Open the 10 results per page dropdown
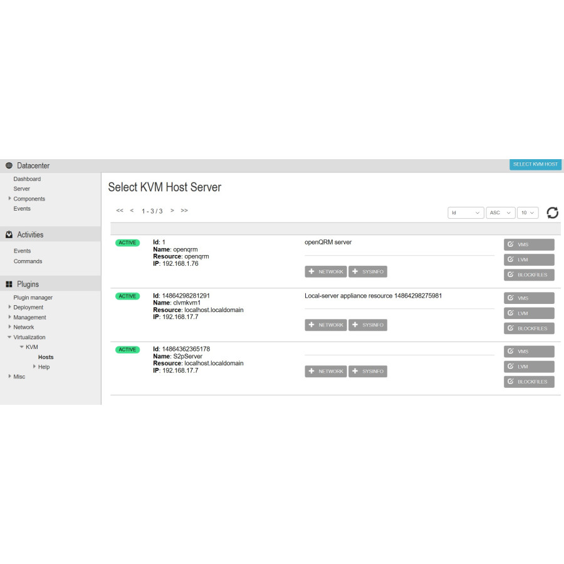The width and height of the screenshot is (564, 564). pos(528,213)
